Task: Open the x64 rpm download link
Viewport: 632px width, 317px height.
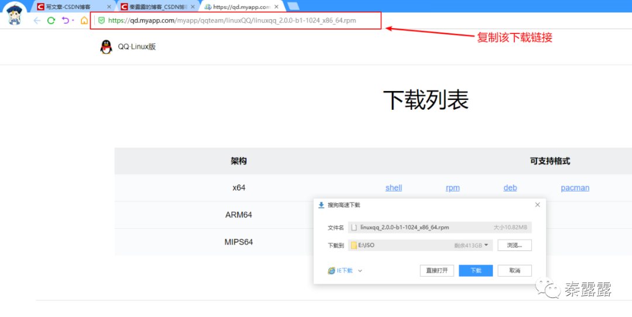Action: 452,187
